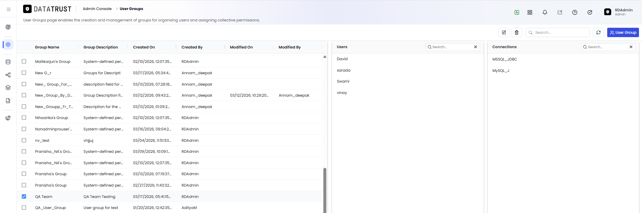Open the hamburger menu icon
The width and height of the screenshot is (642, 213).
pos(9,9)
